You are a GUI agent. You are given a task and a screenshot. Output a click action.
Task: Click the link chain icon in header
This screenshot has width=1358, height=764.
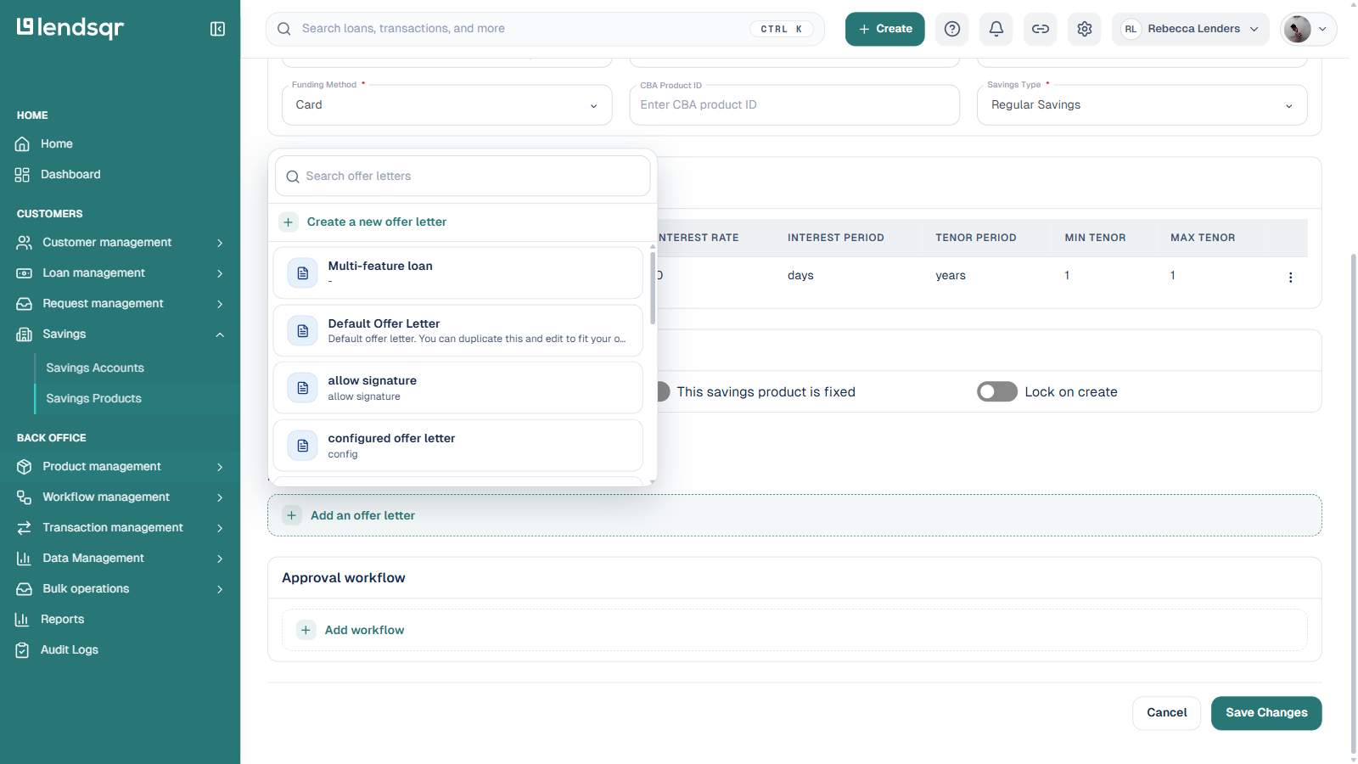click(x=1041, y=29)
